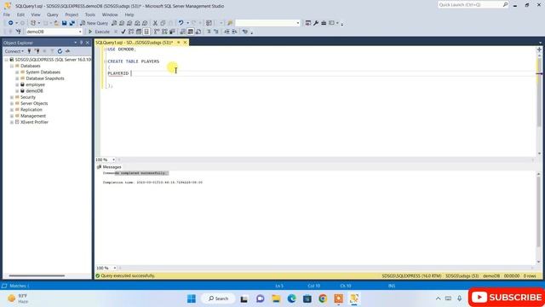Viewport: 545px width, 307px height.
Task: Click the Parse checkmark icon beside Execute
Action: coord(123,32)
